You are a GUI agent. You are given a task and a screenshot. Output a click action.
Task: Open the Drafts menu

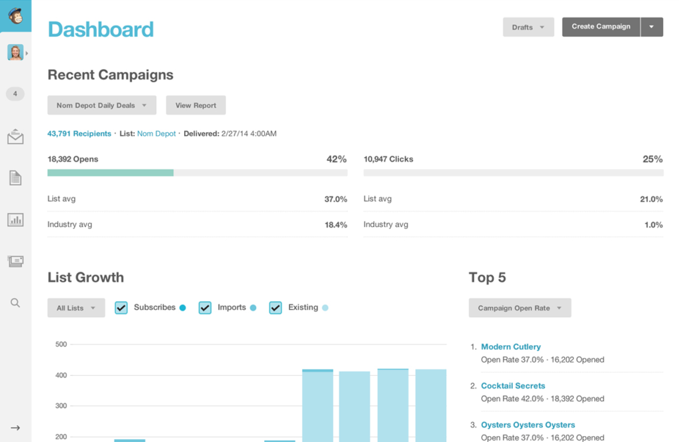[x=528, y=27]
